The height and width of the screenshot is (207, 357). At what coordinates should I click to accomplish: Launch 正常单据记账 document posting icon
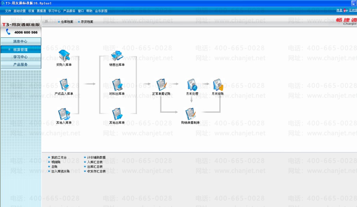pos(162,85)
